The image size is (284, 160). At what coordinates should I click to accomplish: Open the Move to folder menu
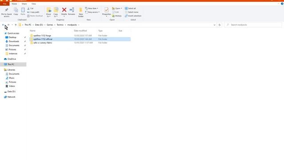coord(48,12)
